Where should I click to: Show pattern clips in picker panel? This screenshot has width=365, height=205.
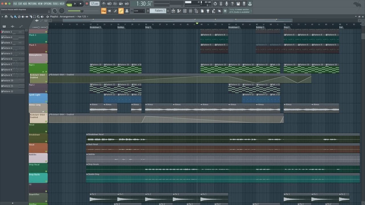point(4,26)
